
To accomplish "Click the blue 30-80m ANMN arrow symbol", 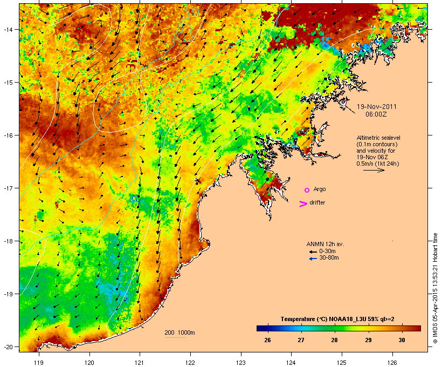I will coord(313,259).
